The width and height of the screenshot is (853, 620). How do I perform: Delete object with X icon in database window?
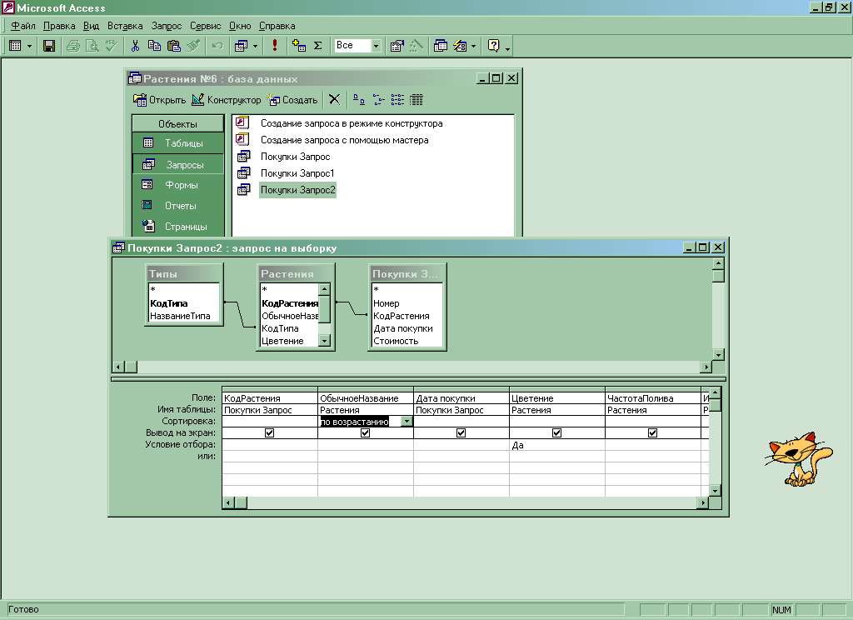[335, 100]
